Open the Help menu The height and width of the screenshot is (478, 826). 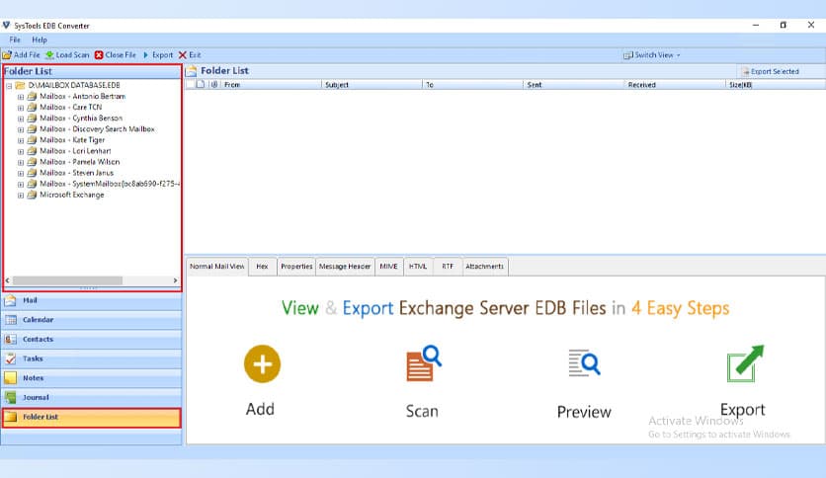(x=40, y=40)
